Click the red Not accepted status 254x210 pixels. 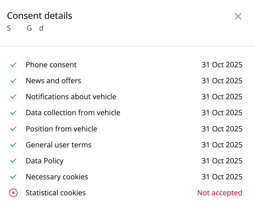pyautogui.click(x=219, y=193)
